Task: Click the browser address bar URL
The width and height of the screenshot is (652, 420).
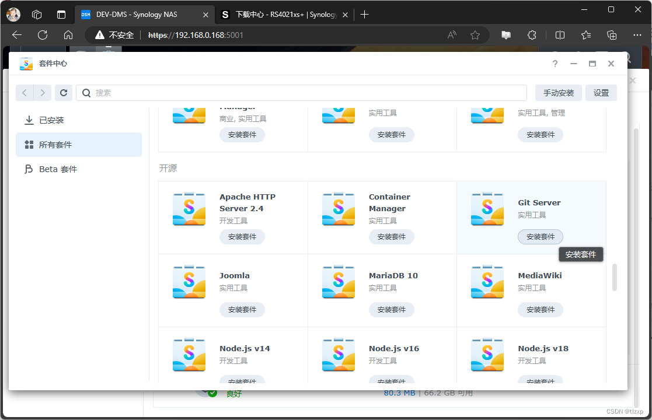Action: click(196, 36)
